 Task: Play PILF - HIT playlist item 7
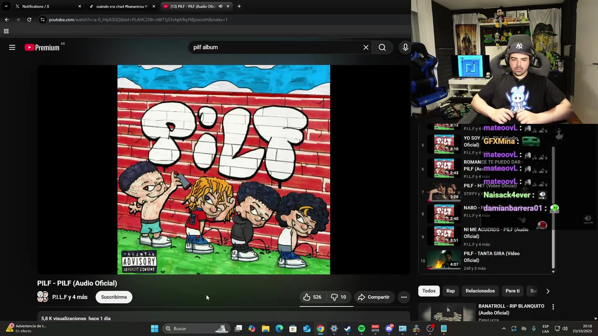486,191
